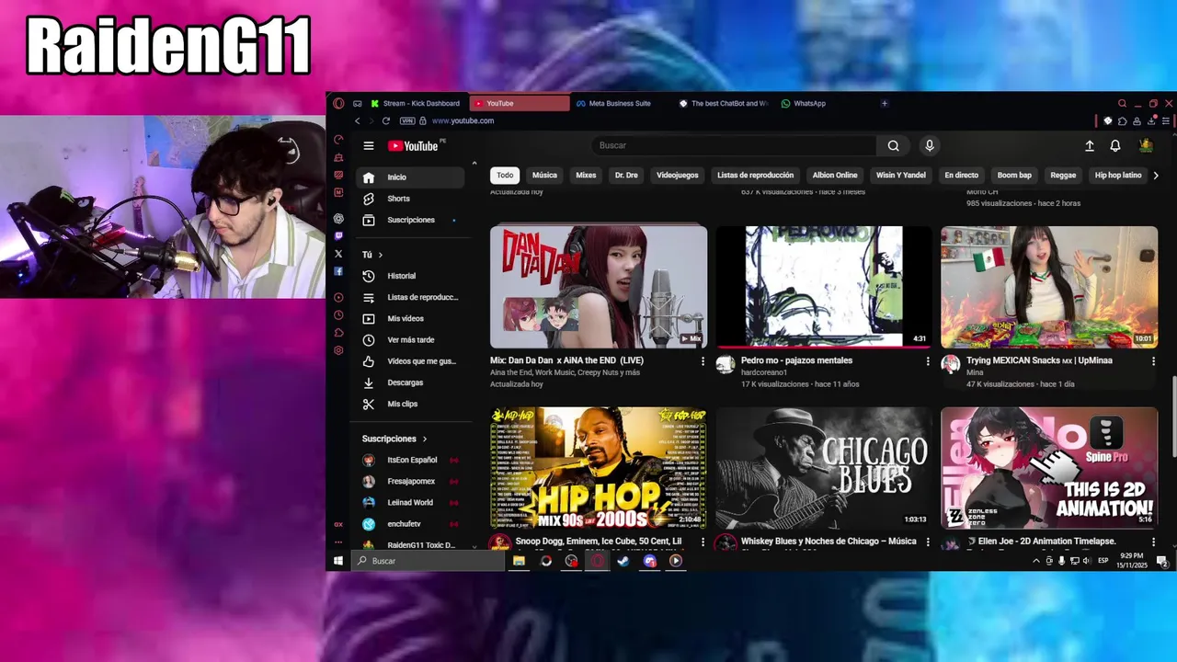
Task: Open options menu for Trying MEXICAN Snacks video
Action: click(1153, 361)
